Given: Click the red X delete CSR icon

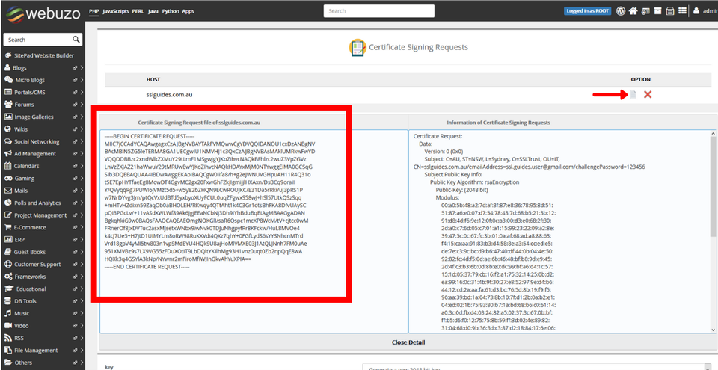Looking at the screenshot, I should (x=648, y=94).
